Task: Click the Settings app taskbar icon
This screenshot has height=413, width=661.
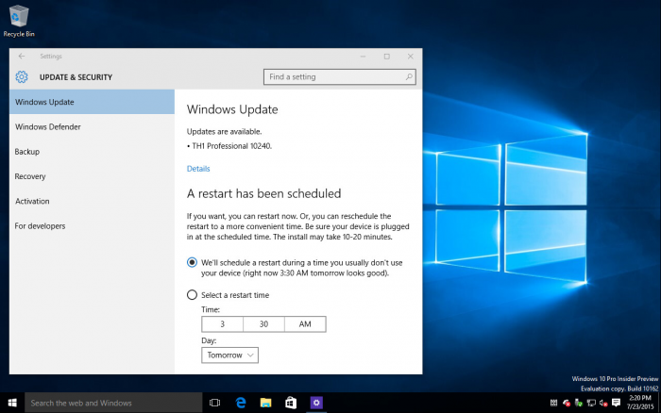Action: tap(316, 403)
